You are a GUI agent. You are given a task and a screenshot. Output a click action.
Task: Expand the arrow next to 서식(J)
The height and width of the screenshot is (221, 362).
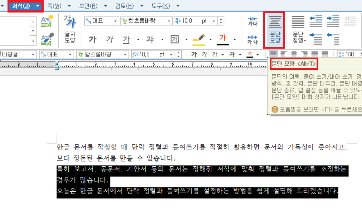38,6
